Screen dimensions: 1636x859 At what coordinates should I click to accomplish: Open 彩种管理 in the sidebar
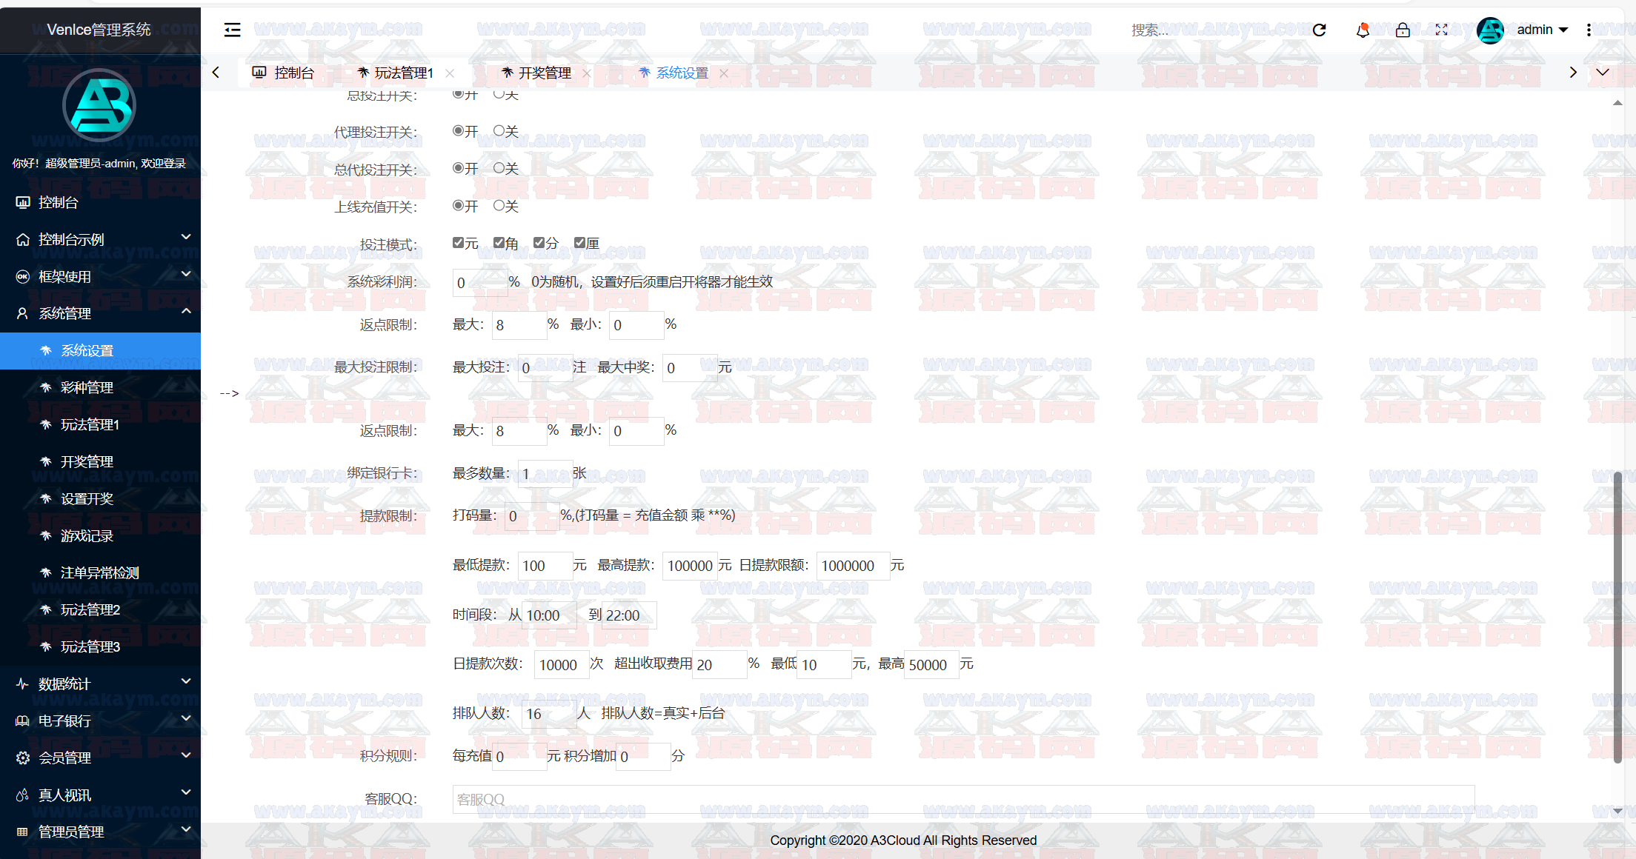click(x=87, y=387)
